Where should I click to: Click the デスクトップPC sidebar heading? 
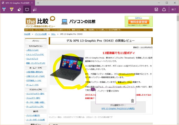point(36,90)
